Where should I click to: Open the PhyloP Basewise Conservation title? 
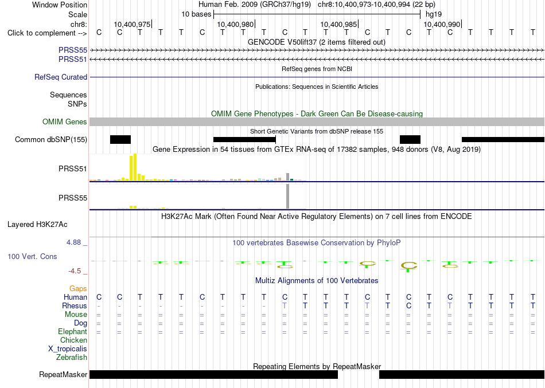pyautogui.click(x=317, y=243)
